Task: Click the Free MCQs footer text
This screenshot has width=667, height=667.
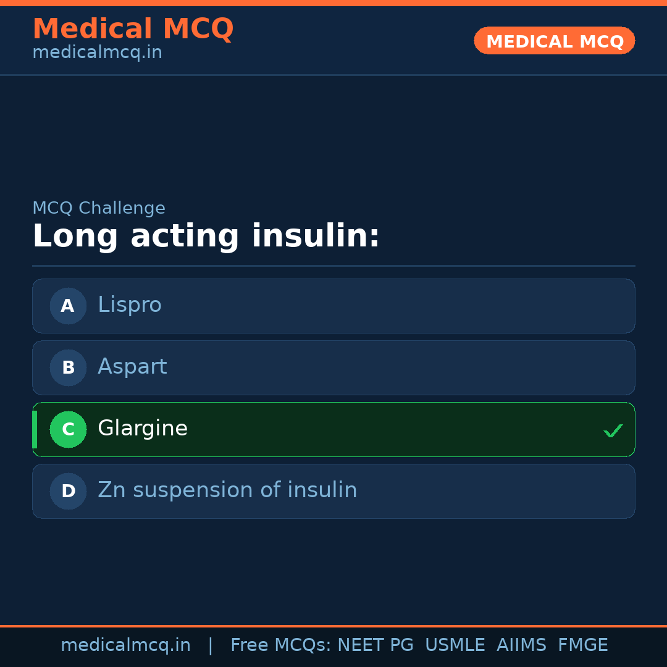Action: (281, 645)
